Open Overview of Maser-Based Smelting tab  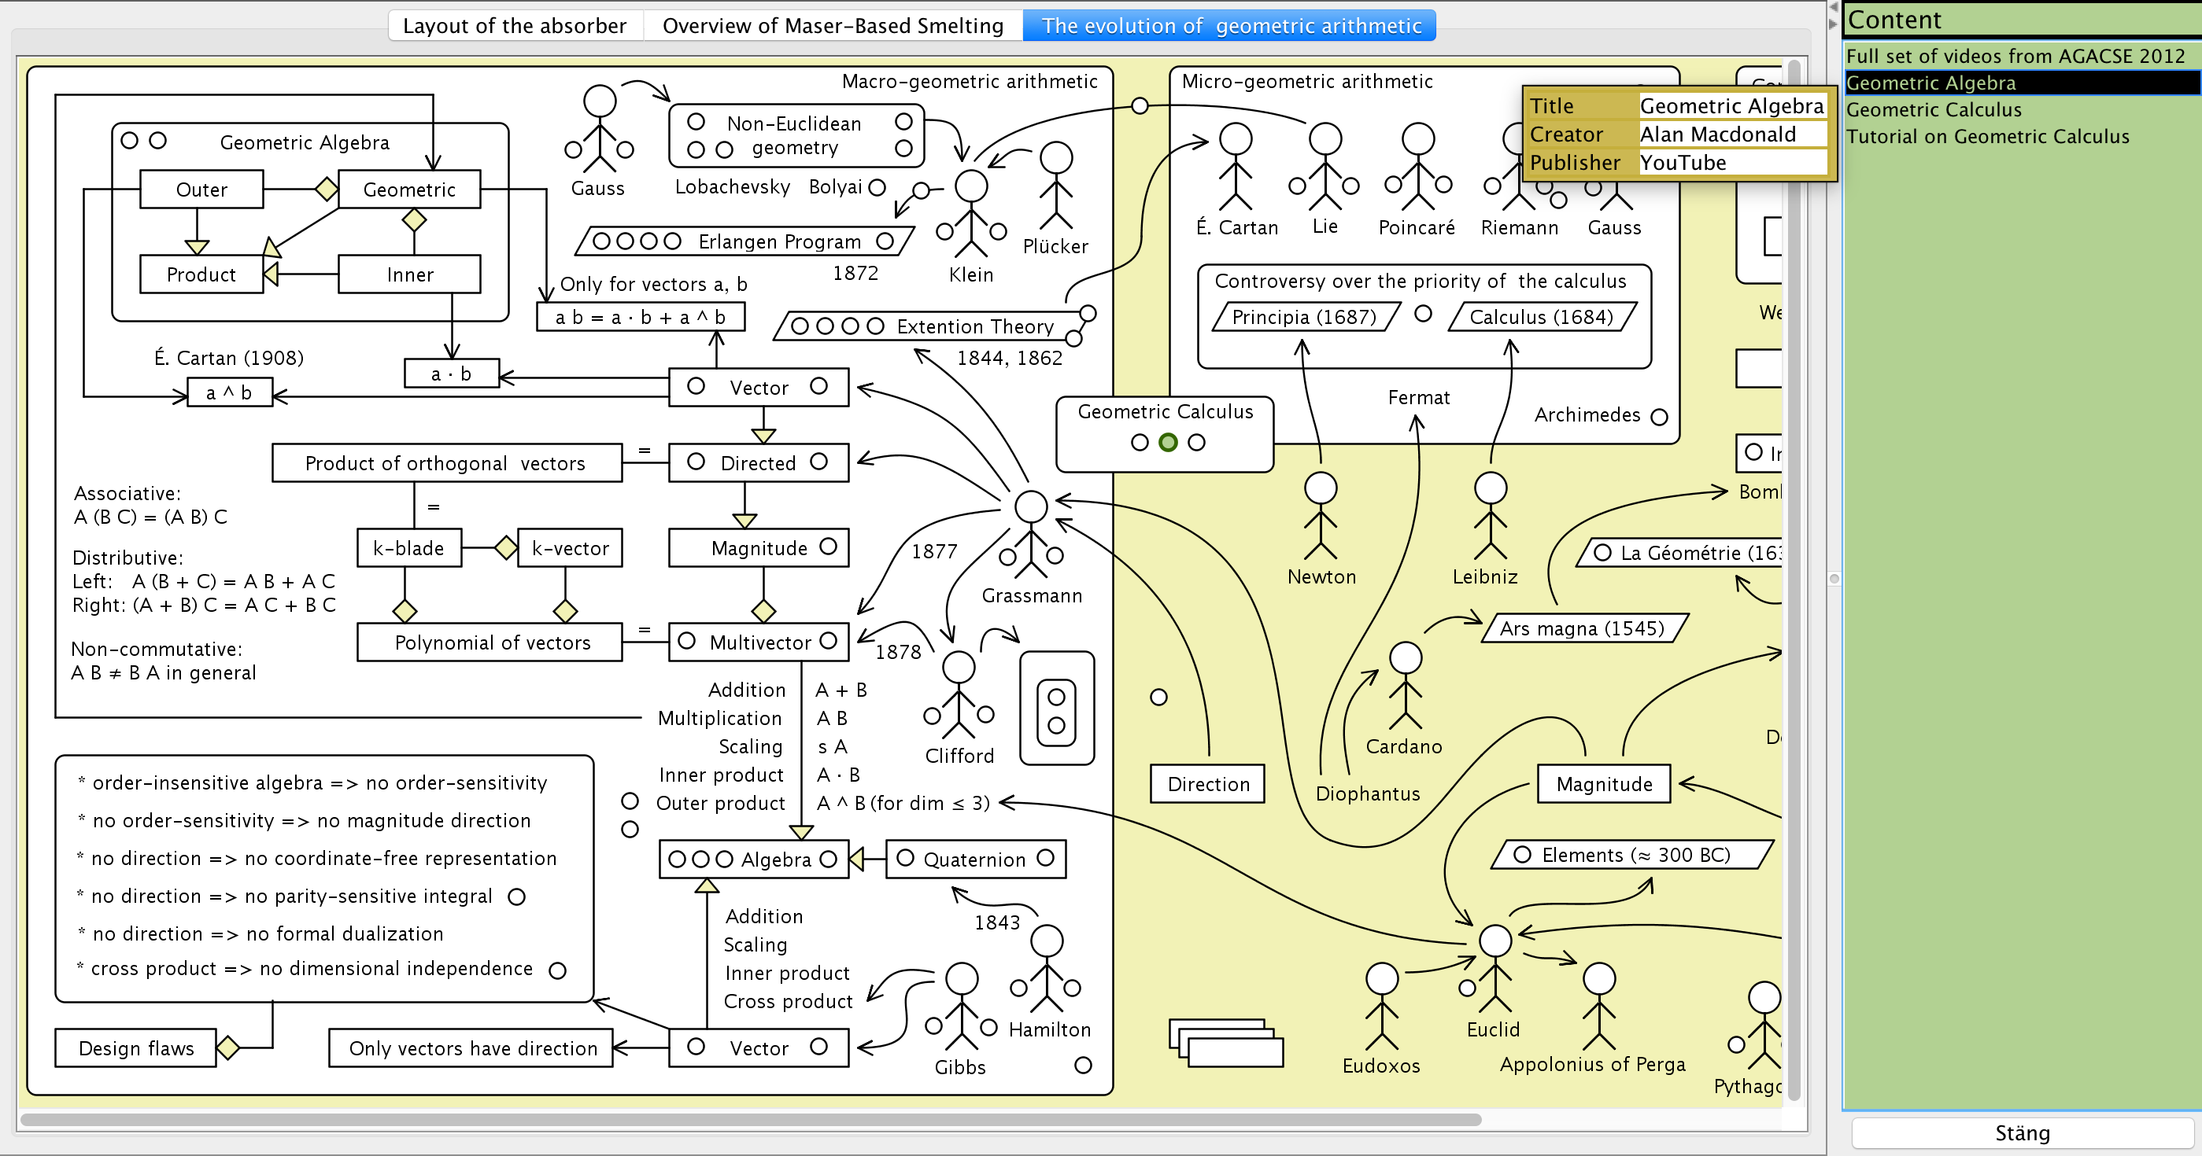(x=833, y=26)
